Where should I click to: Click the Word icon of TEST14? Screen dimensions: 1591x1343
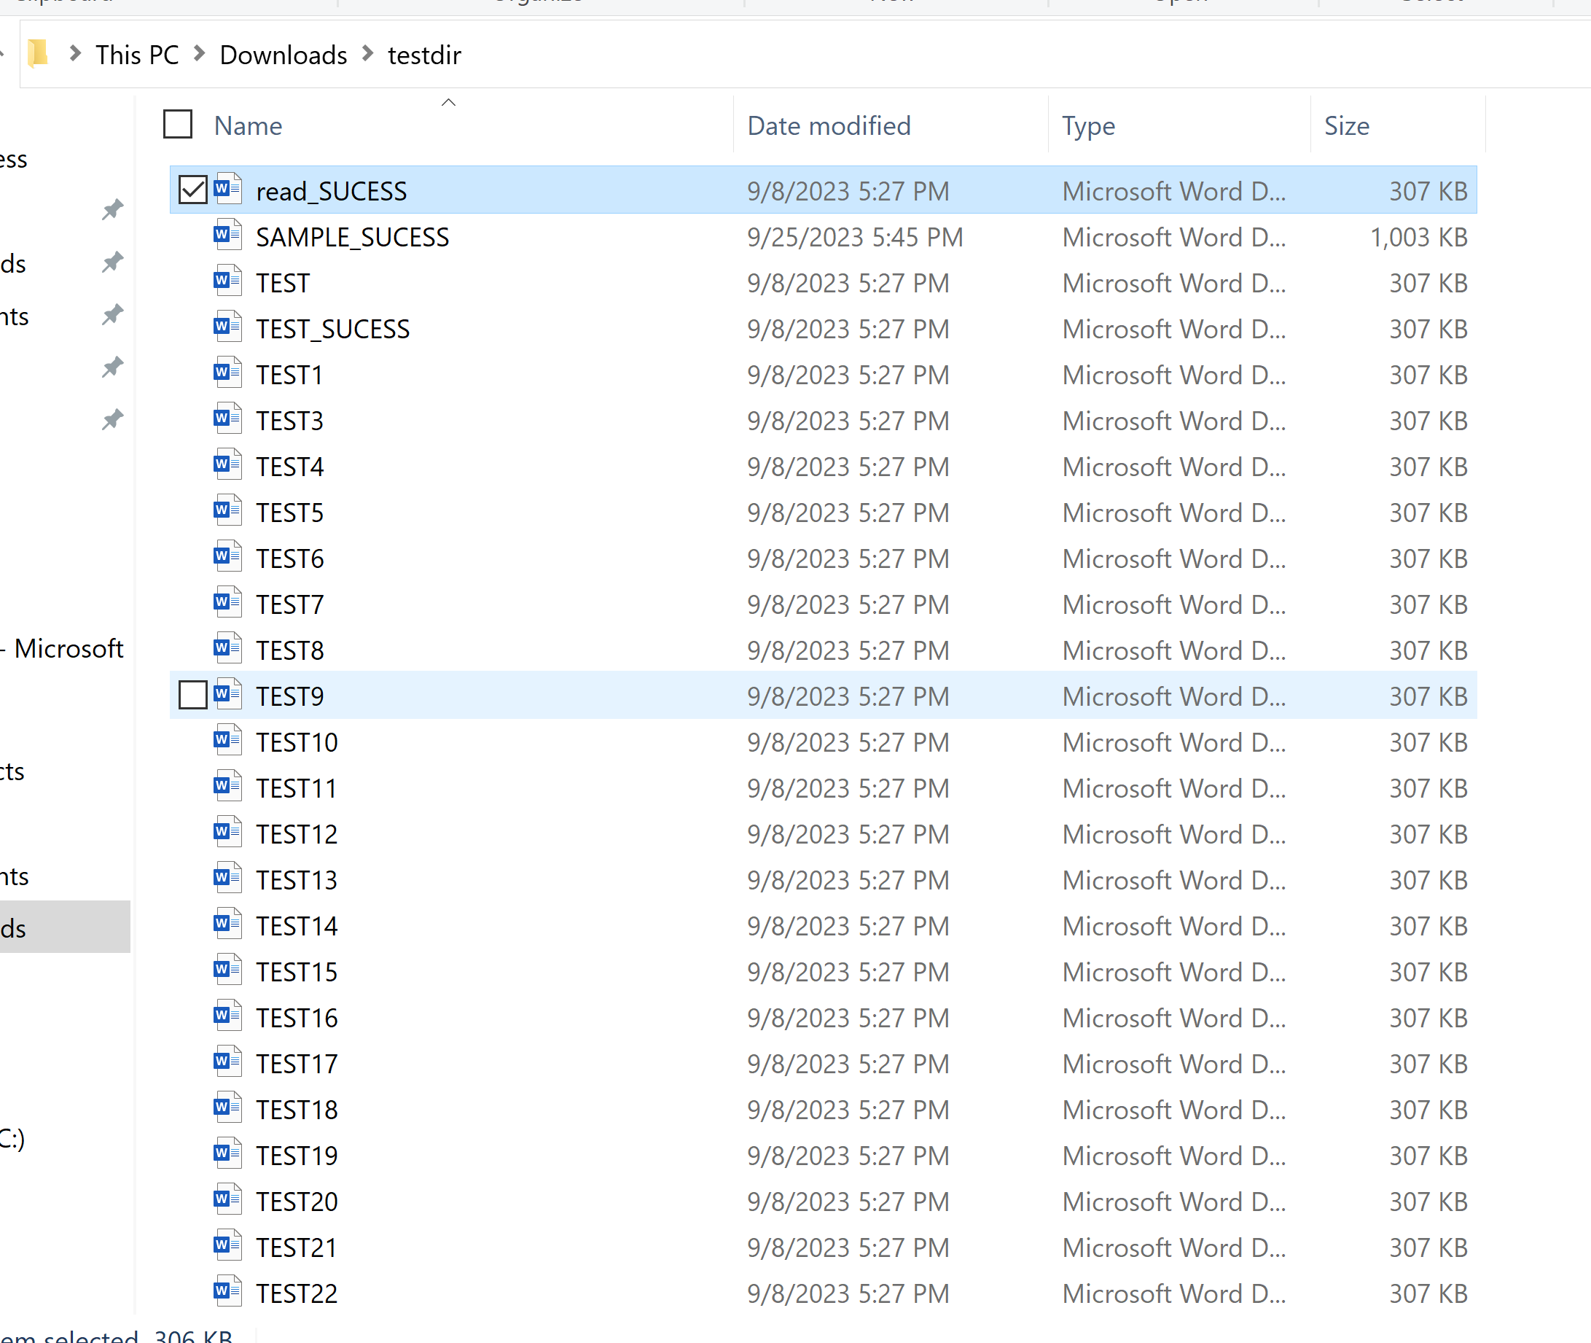coord(227,924)
